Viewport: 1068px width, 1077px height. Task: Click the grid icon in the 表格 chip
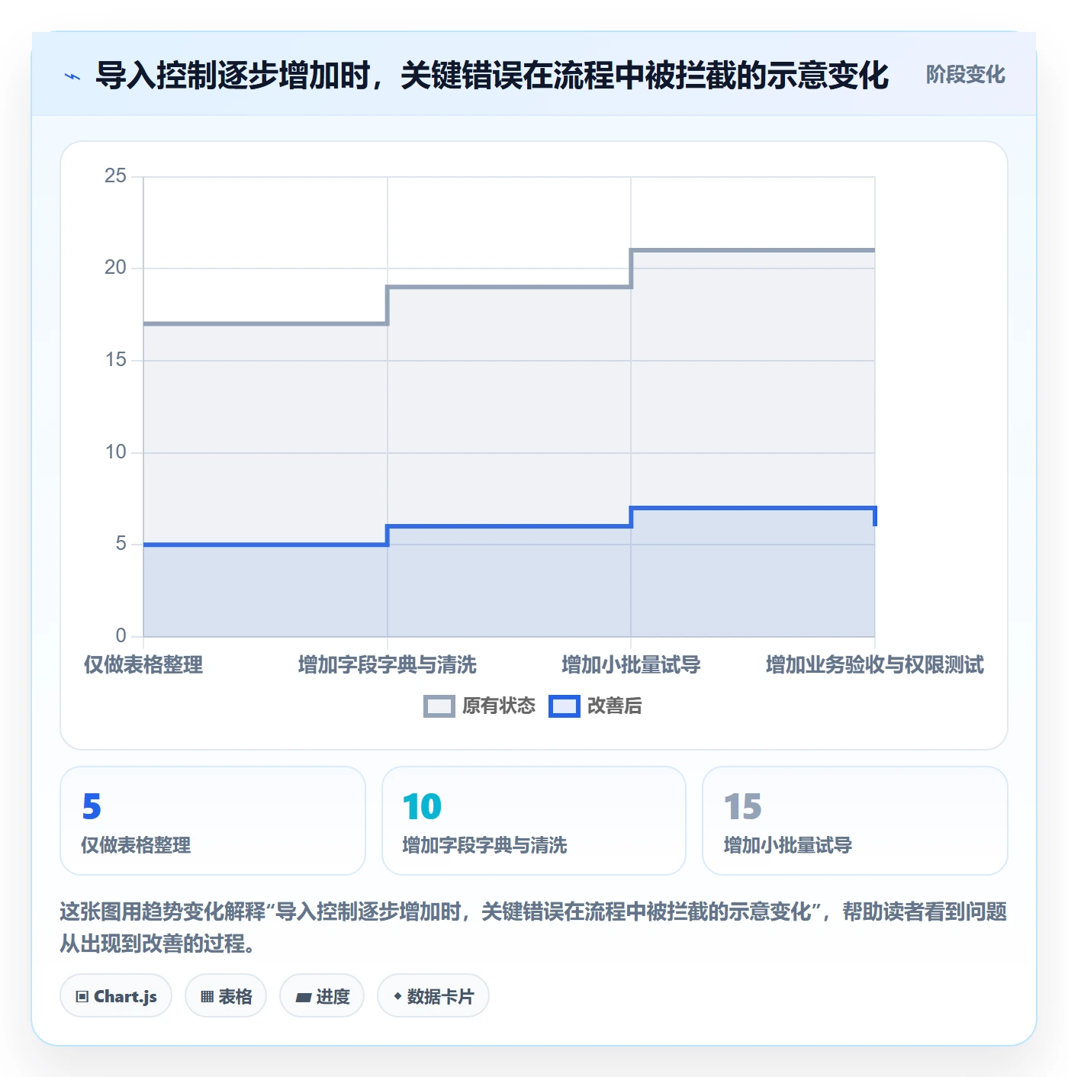pos(207,996)
